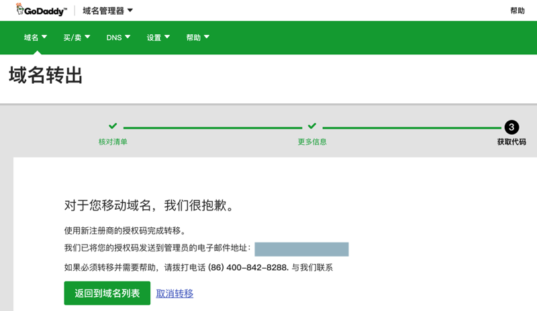Open the DNS menu
Image resolution: width=537 pixels, height=311 pixels.
[x=118, y=38]
